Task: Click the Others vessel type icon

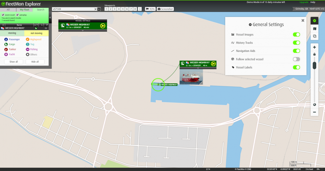Action: point(27,55)
